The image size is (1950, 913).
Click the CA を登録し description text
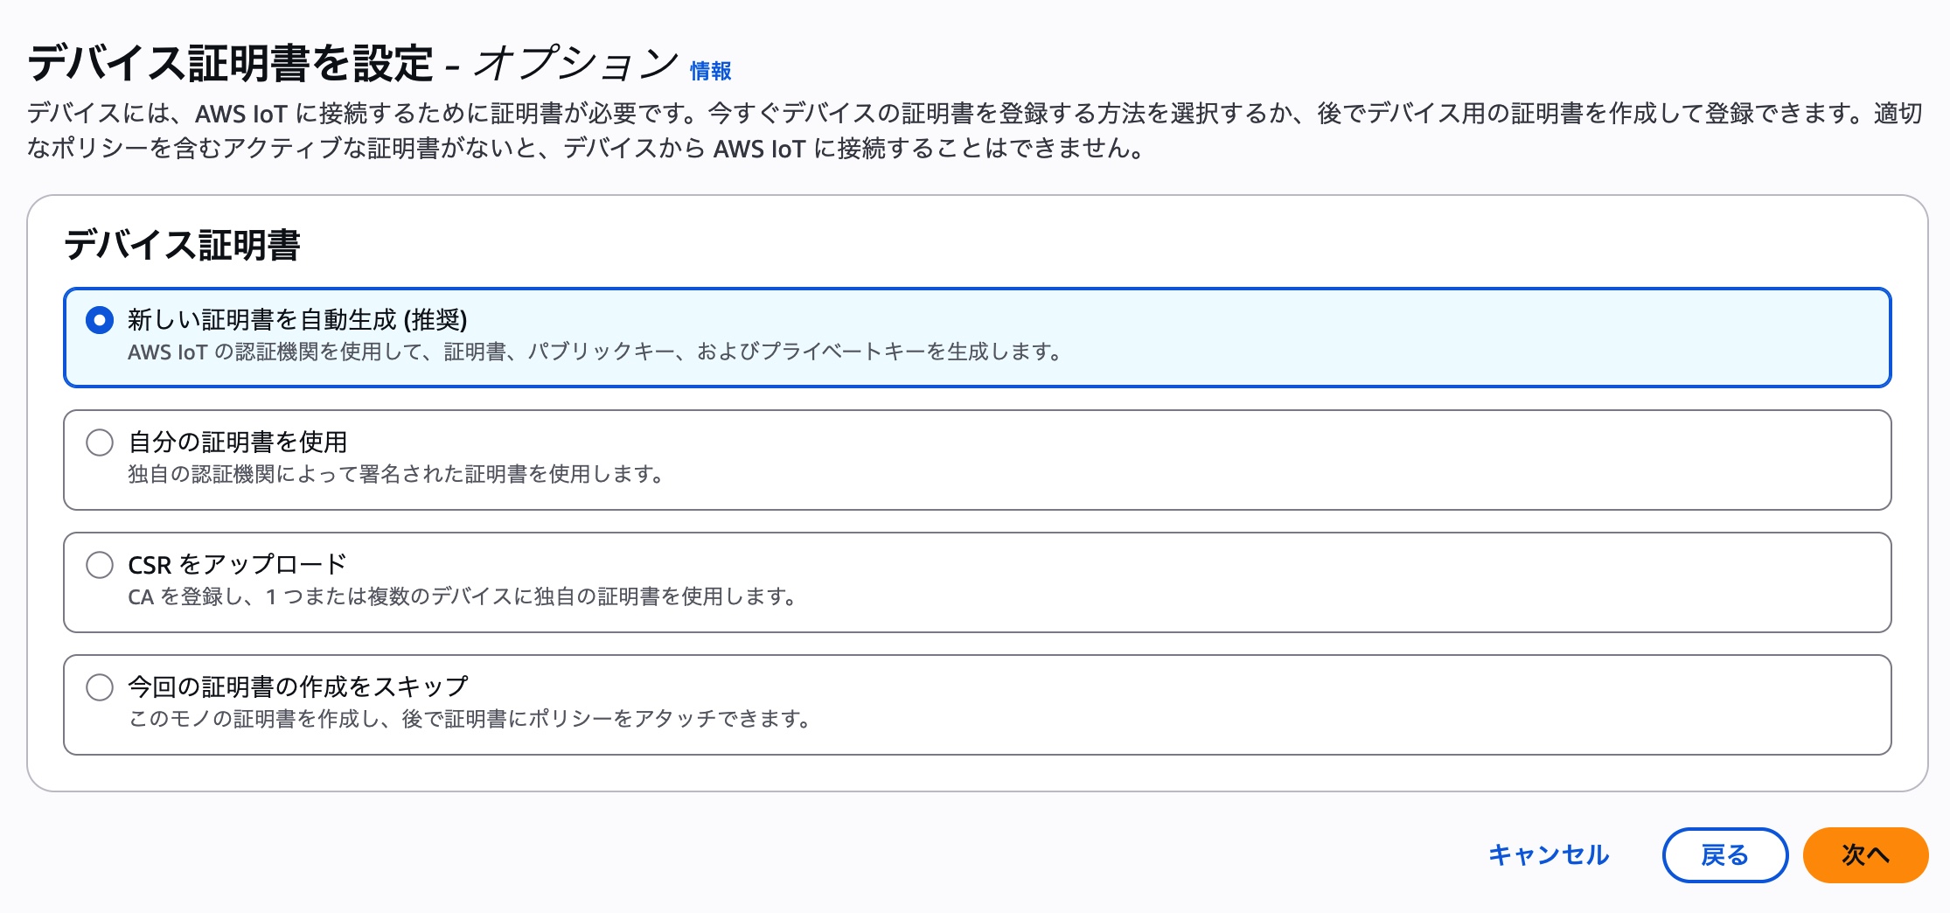click(x=462, y=597)
